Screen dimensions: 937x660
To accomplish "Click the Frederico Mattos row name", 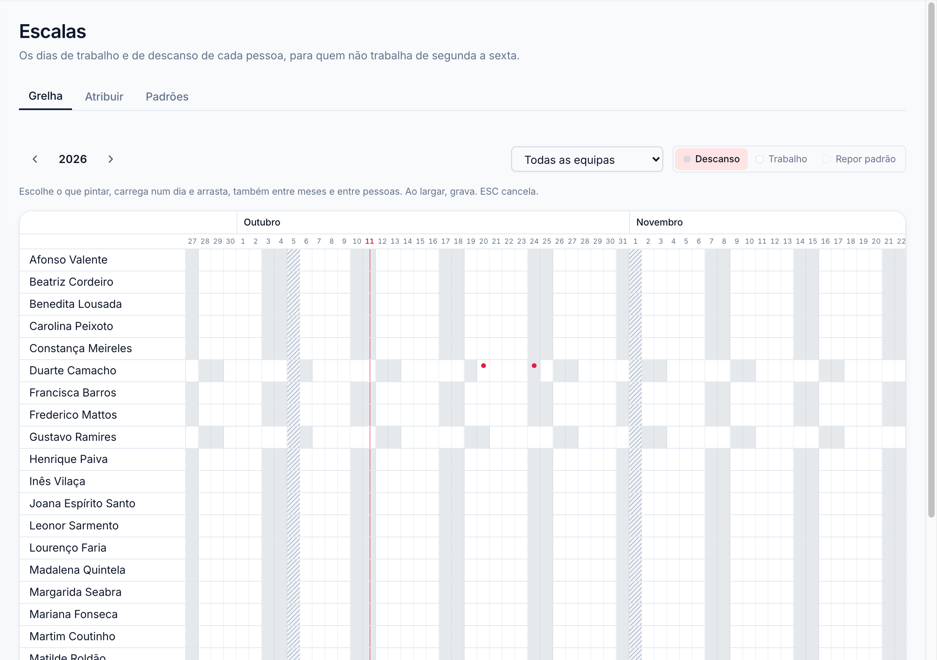I will [73, 415].
